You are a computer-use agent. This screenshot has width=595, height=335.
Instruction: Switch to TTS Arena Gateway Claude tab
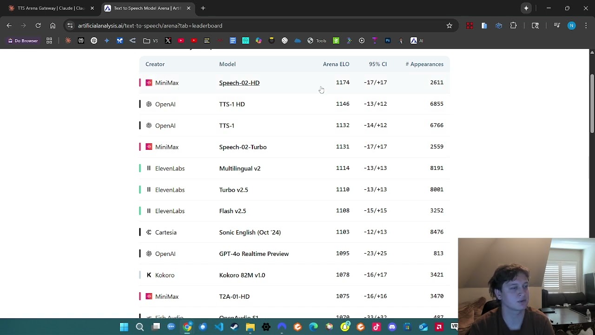coord(51,8)
